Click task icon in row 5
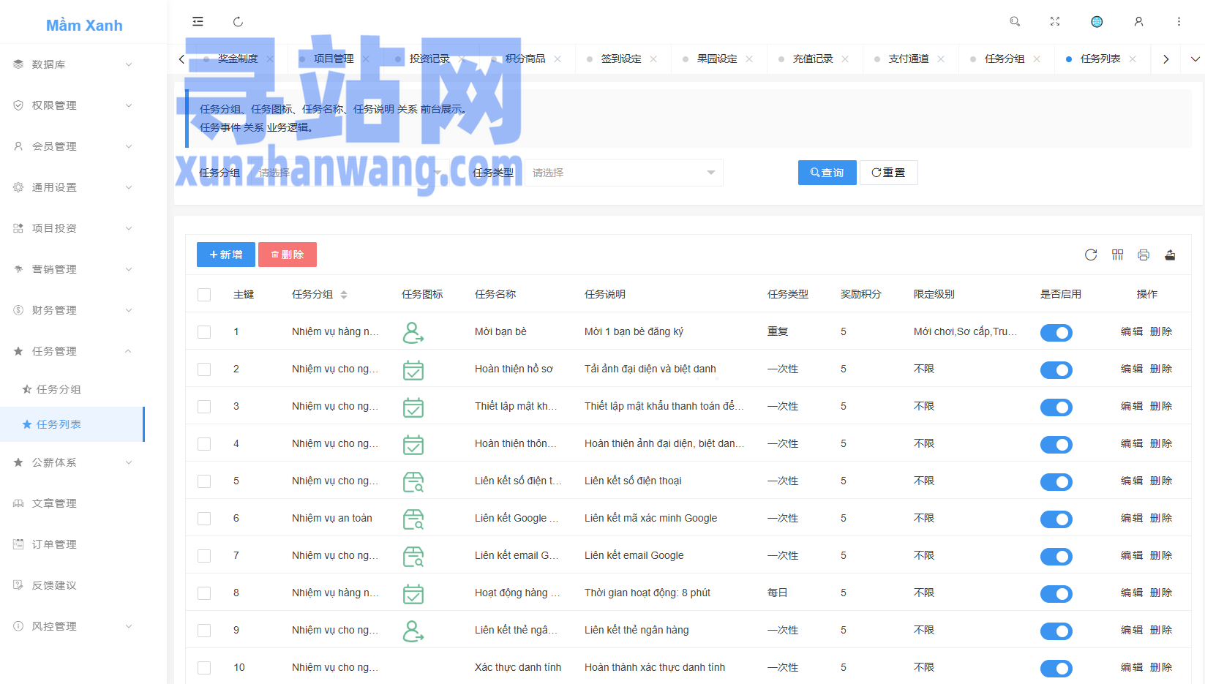1205x684 pixels. (x=413, y=482)
